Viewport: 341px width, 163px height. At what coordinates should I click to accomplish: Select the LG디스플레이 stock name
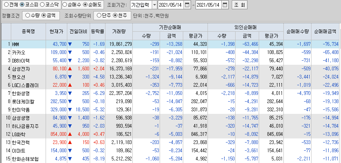coord(25,85)
